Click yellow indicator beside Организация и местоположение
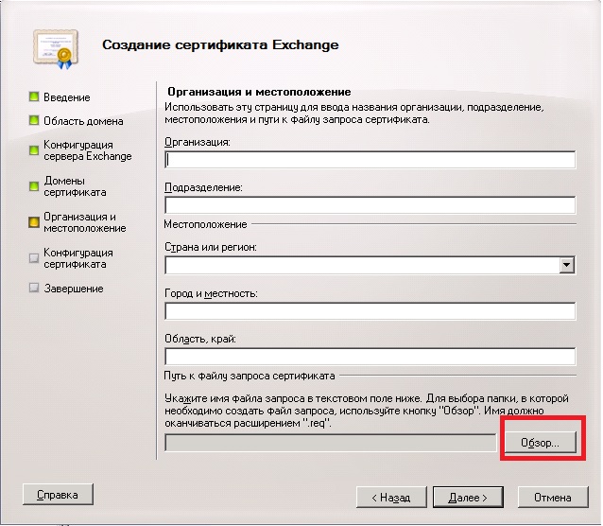The image size is (603, 526). click(x=34, y=222)
